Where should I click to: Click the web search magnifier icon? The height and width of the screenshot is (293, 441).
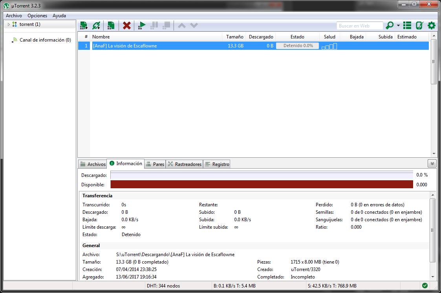coord(388,25)
